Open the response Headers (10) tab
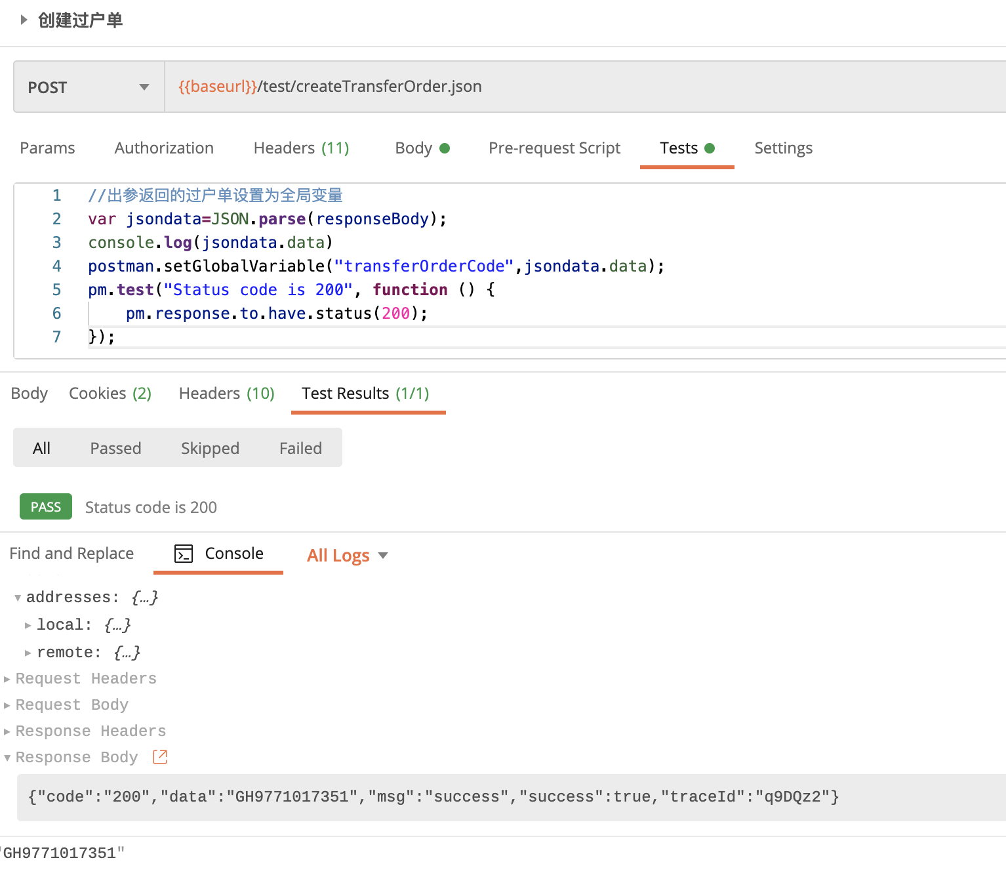Screen dimensions: 1006x879 (226, 394)
